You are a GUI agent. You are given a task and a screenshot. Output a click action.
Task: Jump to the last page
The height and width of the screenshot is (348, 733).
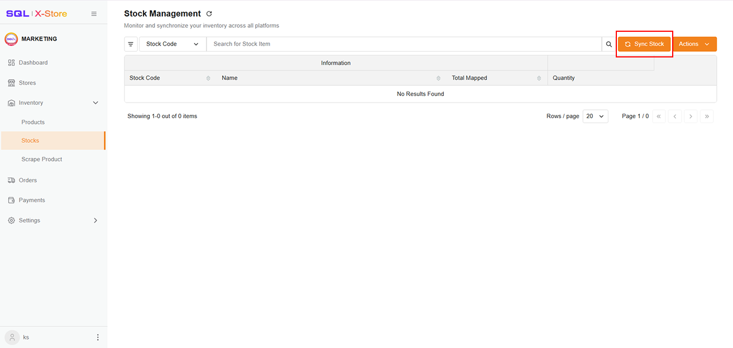point(707,117)
